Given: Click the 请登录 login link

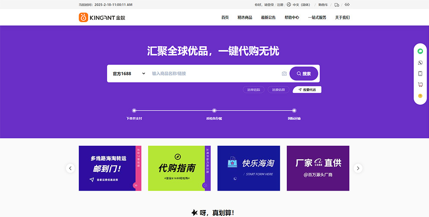Looking at the screenshot, I should click(269, 5).
